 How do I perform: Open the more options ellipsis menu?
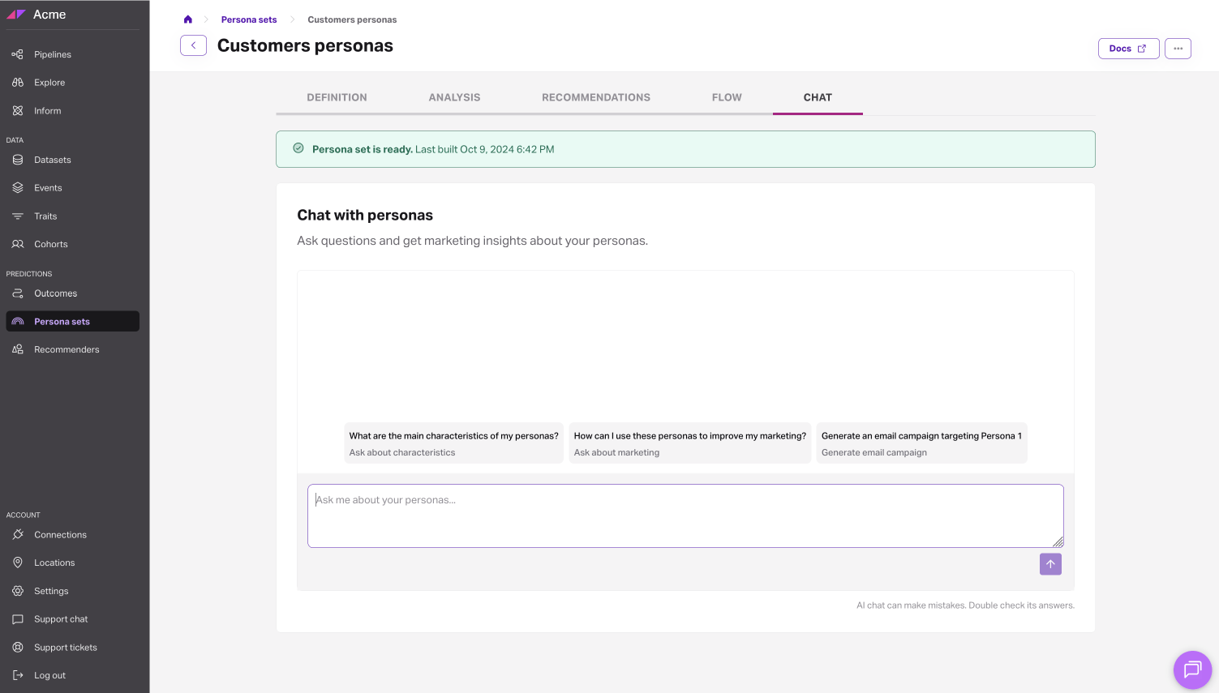click(1178, 48)
